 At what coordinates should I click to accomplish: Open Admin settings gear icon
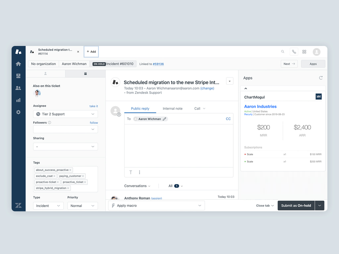[x=18, y=112]
